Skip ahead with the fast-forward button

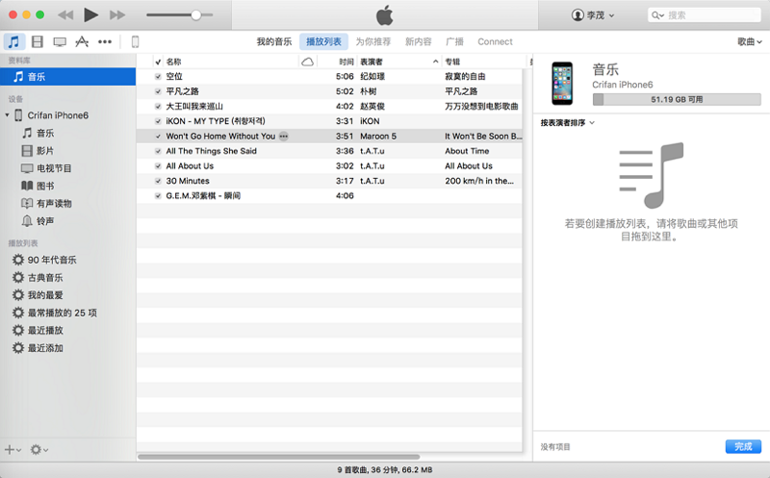tap(117, 15)
